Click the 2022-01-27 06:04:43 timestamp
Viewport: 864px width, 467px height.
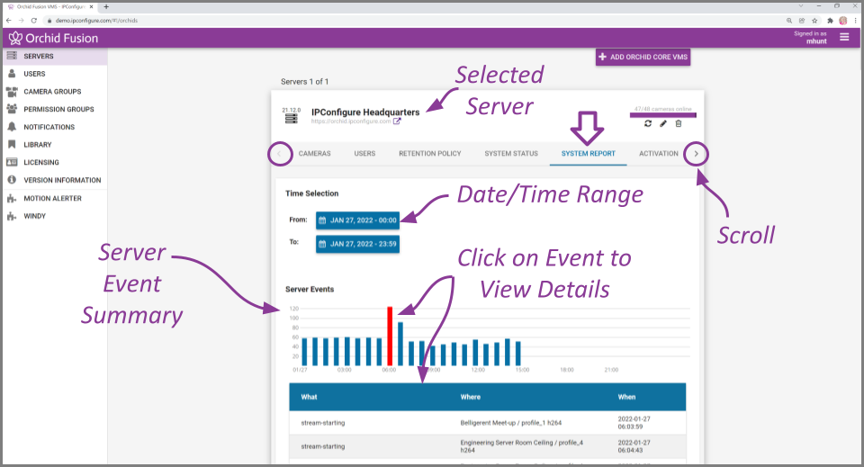click(634, 446)
